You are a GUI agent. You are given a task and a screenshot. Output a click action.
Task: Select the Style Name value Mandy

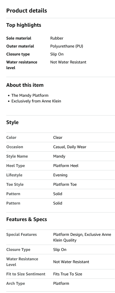59,156
